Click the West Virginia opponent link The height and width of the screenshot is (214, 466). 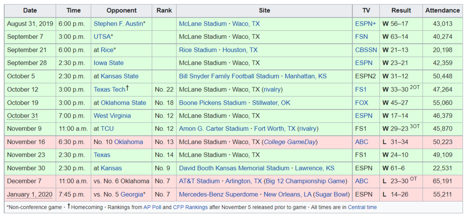coord(112,115)
